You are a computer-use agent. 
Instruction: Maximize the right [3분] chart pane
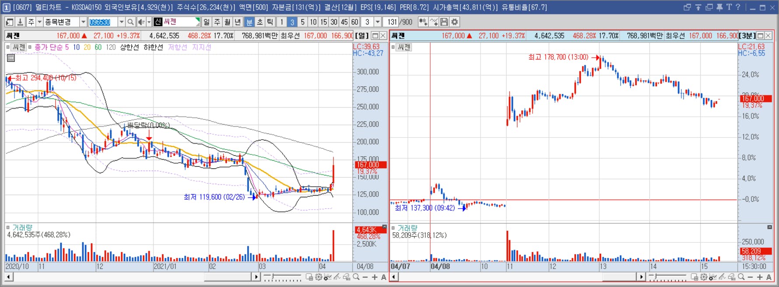pyautogui.click(x=760, y=36)
